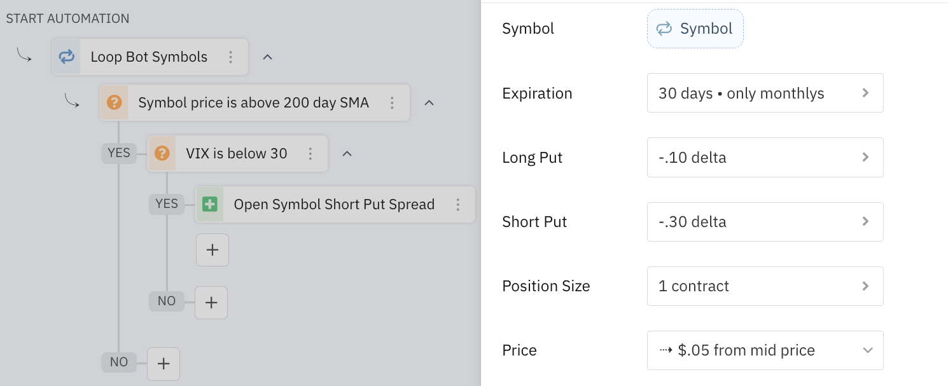Select the loop Symbol chip next to Symbol field
This screenshot has height=386, width=948.
tap(695, 28)
